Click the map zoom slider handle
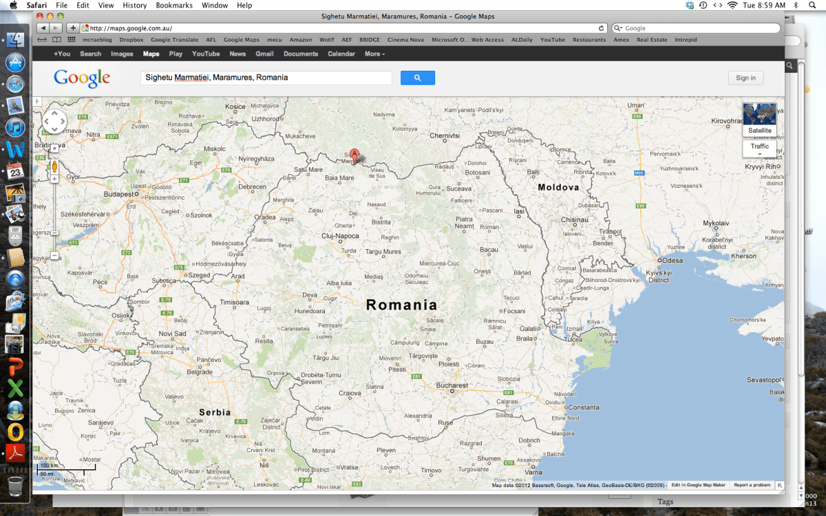This screenshot has height=516, width=826. 54,233
